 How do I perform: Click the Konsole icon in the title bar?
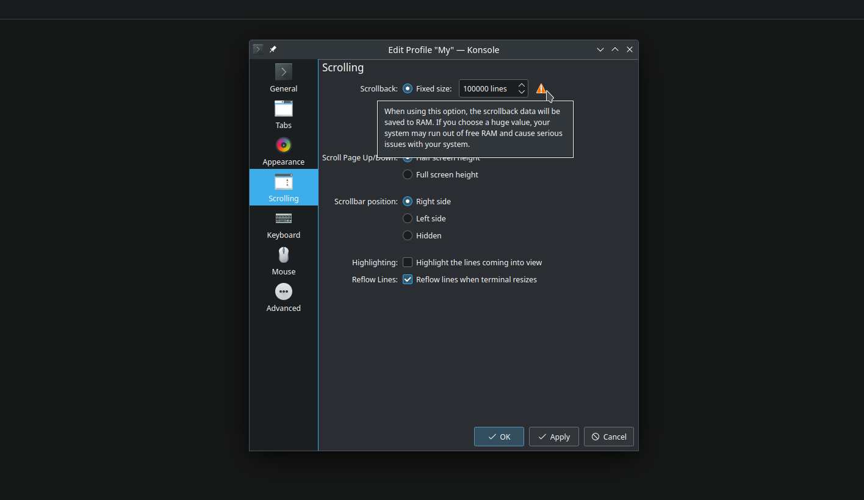[x=257, y=49]
